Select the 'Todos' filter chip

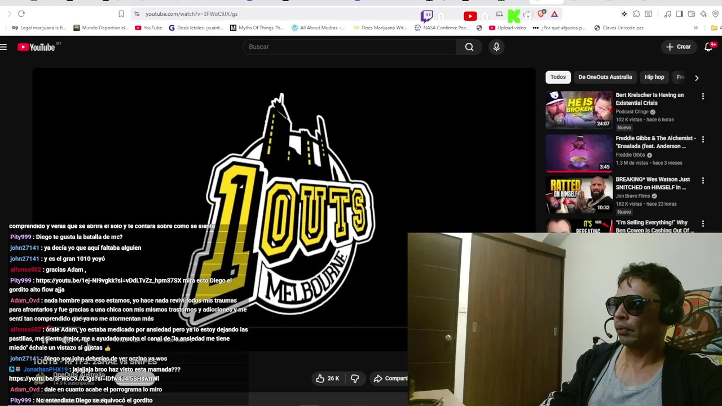tap(558, 77)
